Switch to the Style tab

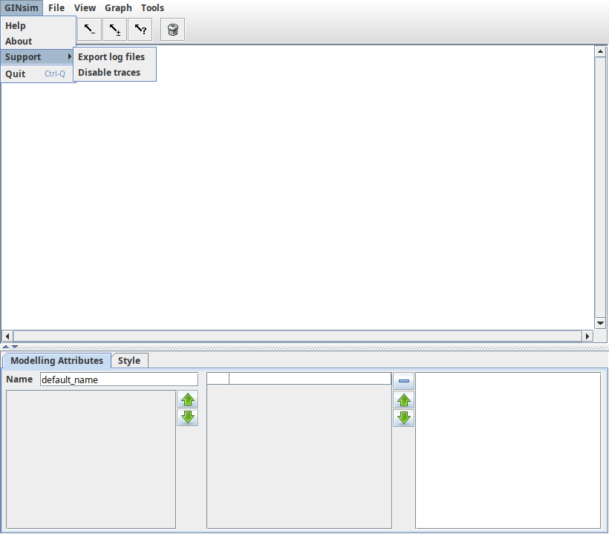[x=129, y=360]
